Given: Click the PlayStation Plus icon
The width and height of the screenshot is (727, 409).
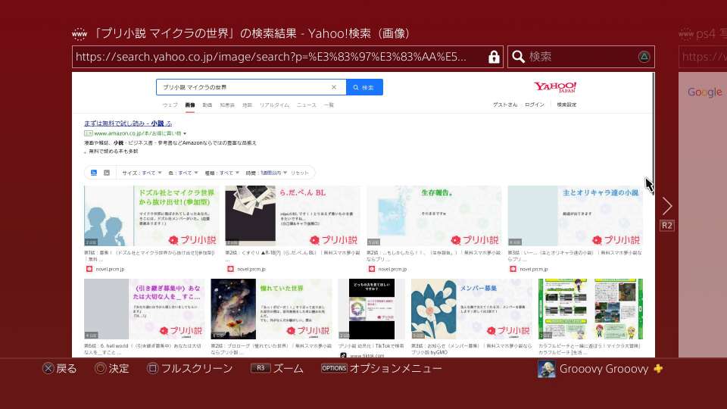Looking at the screenshot, I should (x=658, y=369).
